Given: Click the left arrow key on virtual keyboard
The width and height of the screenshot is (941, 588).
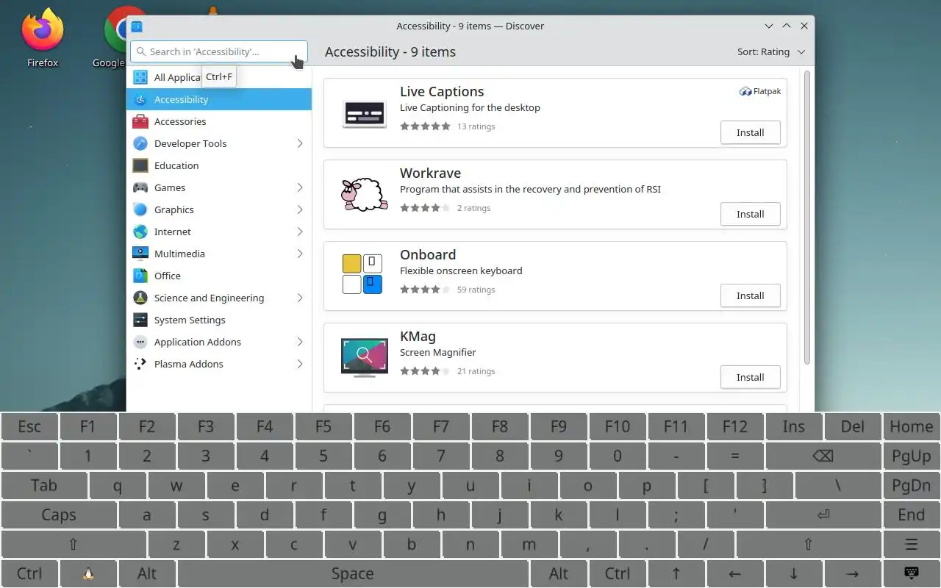Looking at the screenshot, I should (735, 574).
